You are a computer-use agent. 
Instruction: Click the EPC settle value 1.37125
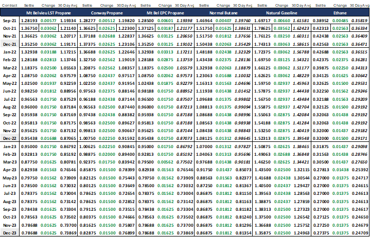pyautogui.click(x=146, y=29)
